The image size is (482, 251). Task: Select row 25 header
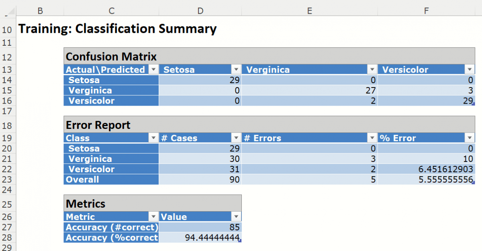coord(8,204)
